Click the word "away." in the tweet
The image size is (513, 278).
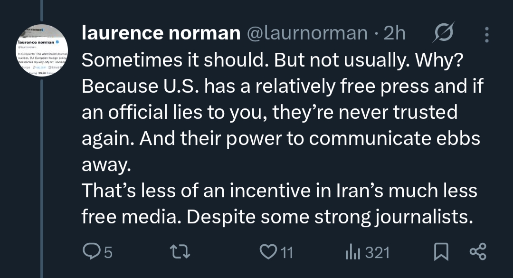coord(105,164)
